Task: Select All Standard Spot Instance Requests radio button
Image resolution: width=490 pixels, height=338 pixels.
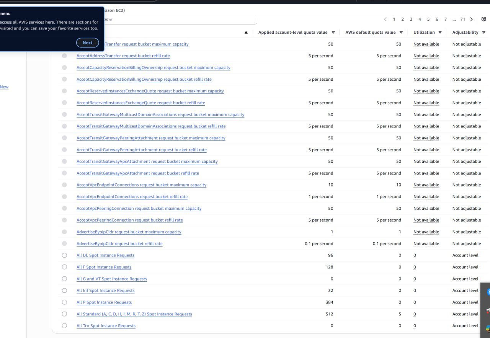Action: [64, 314]
